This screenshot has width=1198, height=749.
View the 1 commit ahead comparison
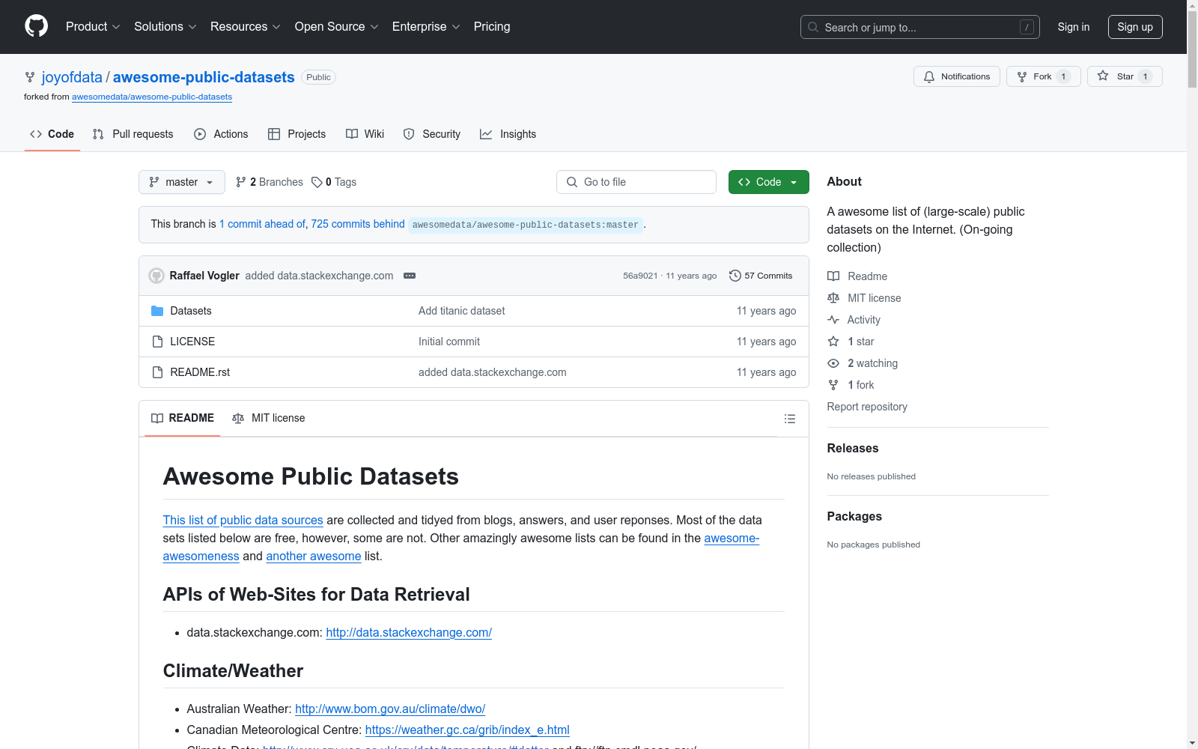pyautogui.click(x=262, y=224)
